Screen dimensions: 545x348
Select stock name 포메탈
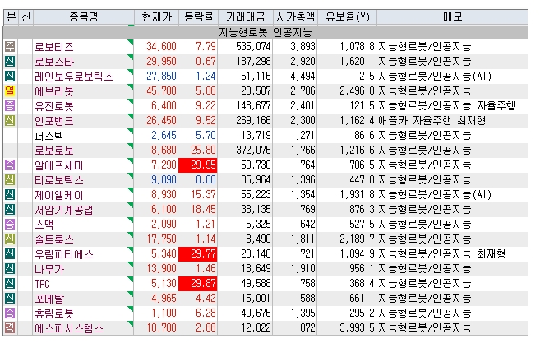tap(49, 299)
